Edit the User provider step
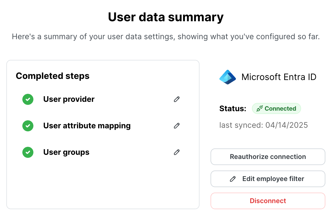The image size is (335, 218). tap(177, 99)
